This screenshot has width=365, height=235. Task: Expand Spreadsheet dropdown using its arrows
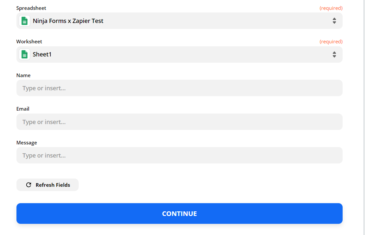point(334,21)
